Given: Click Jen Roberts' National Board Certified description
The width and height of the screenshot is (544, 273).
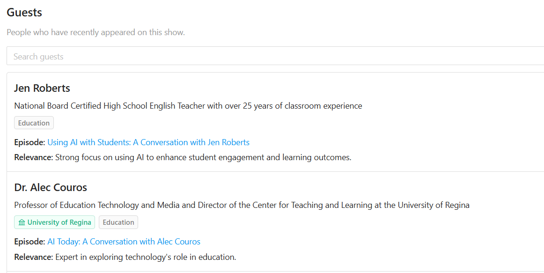Looking at the screenshot, I should (x=188, y=106).
